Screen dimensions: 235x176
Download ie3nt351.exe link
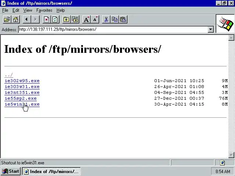tap(22, 92)
